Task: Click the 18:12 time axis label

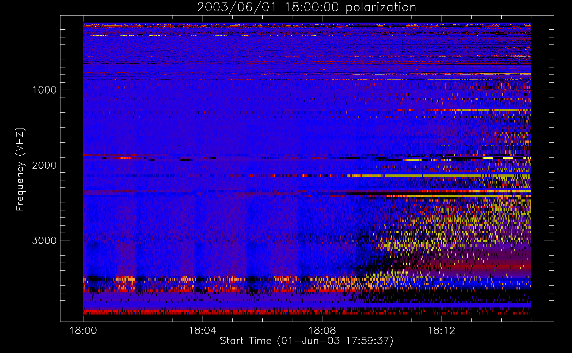Action: [441, 331]
